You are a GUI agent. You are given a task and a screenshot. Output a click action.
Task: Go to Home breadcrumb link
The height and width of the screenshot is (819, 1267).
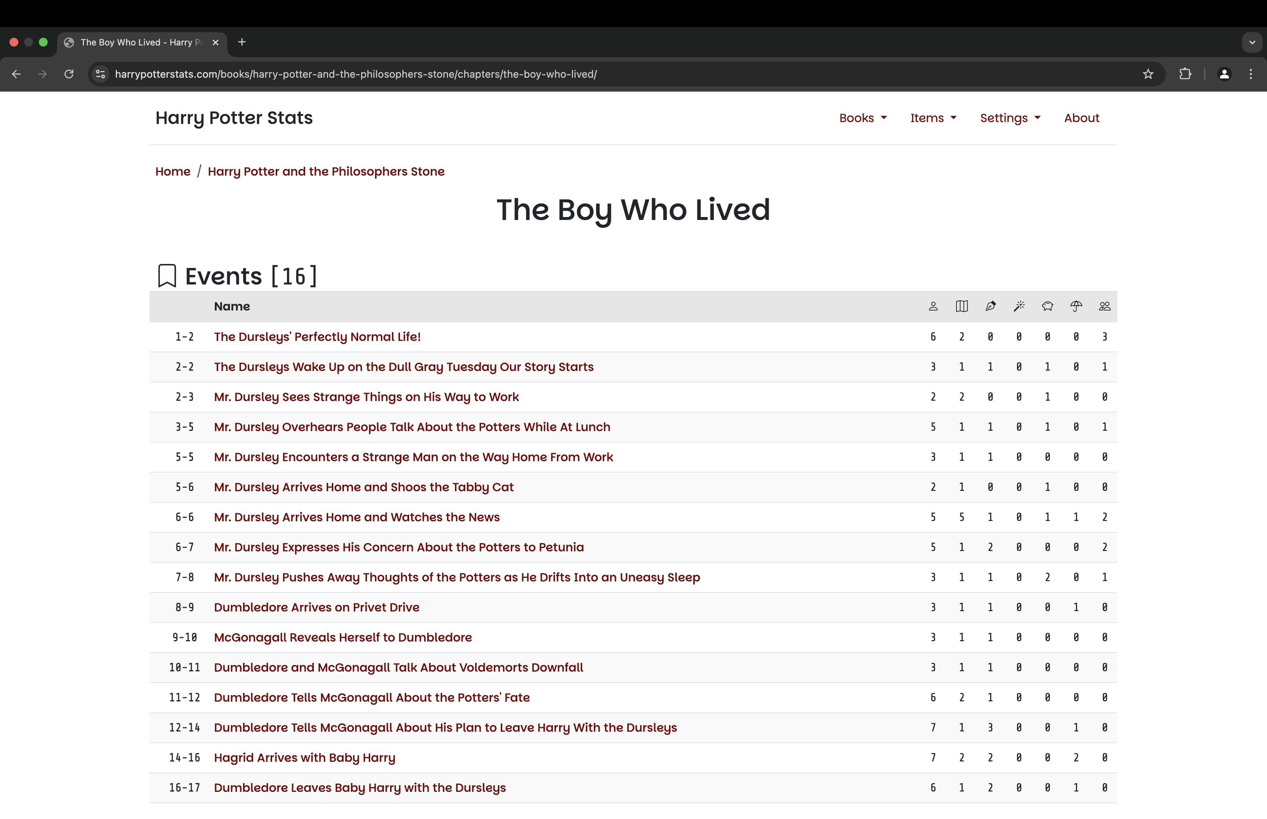tap(173, 171)
